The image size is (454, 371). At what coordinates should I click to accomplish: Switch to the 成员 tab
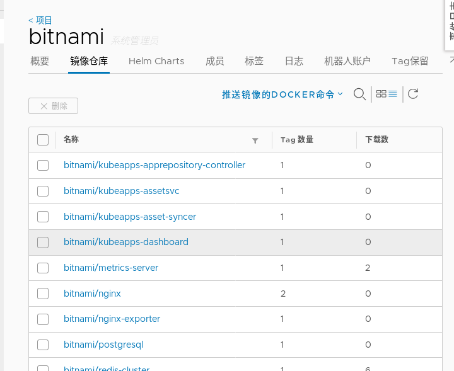[215, 61]
